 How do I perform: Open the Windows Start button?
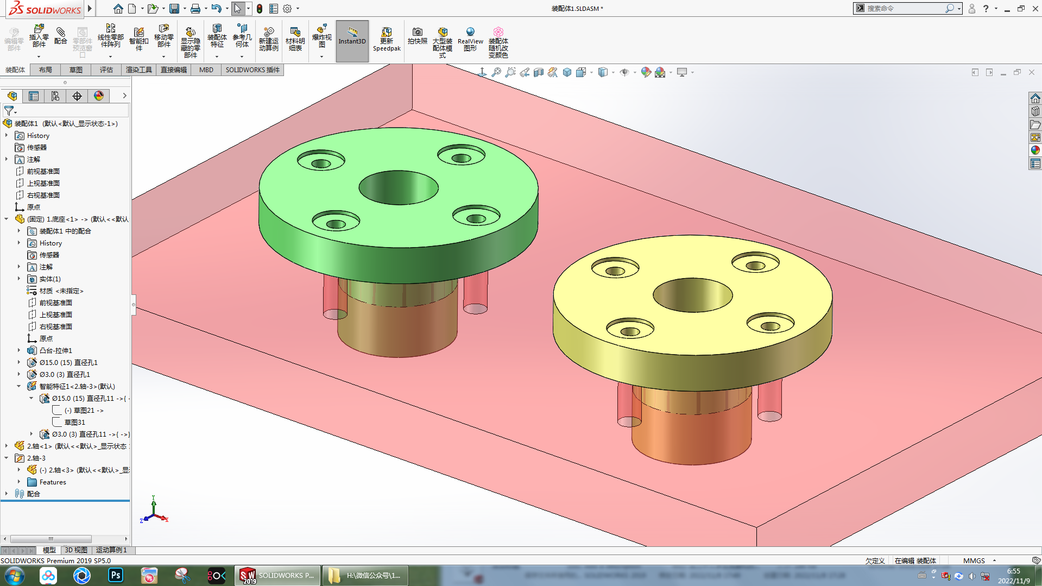[15, 576]
